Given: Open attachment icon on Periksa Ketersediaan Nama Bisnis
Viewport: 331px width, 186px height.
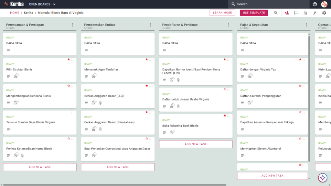Looking at the screenshot, I should pos(22,156).
